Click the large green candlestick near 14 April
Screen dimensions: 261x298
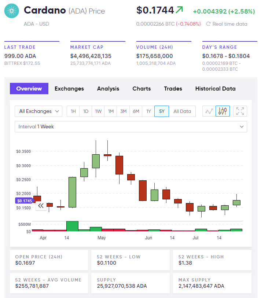pos(72,192)
